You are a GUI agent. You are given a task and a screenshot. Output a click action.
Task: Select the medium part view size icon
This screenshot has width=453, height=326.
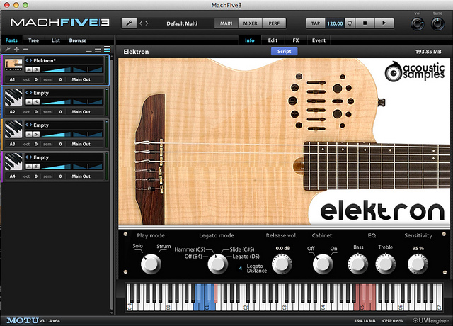coord(98,50)
